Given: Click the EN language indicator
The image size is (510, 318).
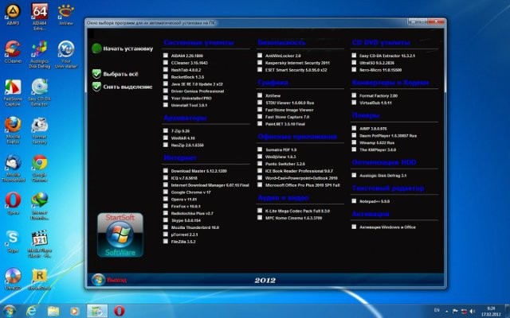Looking at the screenshot, I should pyautogui.click(x=437, y=311).
